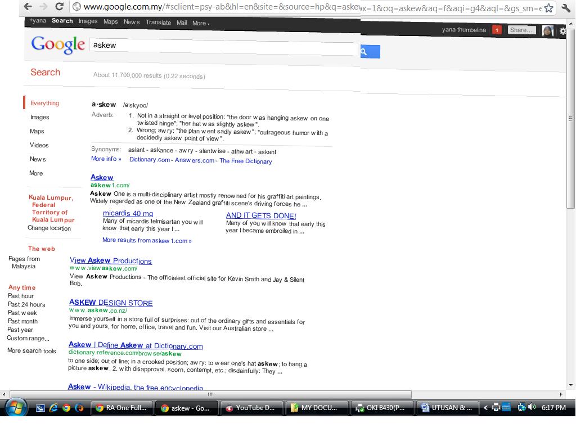576x432 pixels.
Task: Open the More info » definition link
Action: click(106, 159)
